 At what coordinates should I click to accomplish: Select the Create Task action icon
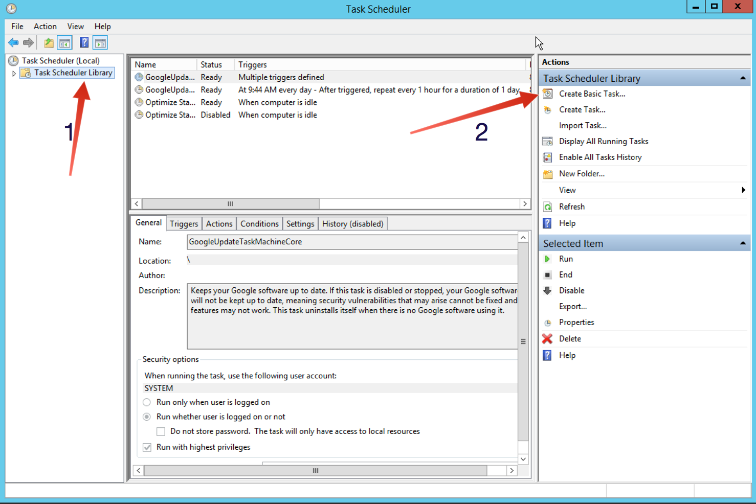click(547, 109)
